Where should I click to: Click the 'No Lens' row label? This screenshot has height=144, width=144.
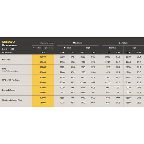click(6, 60)
